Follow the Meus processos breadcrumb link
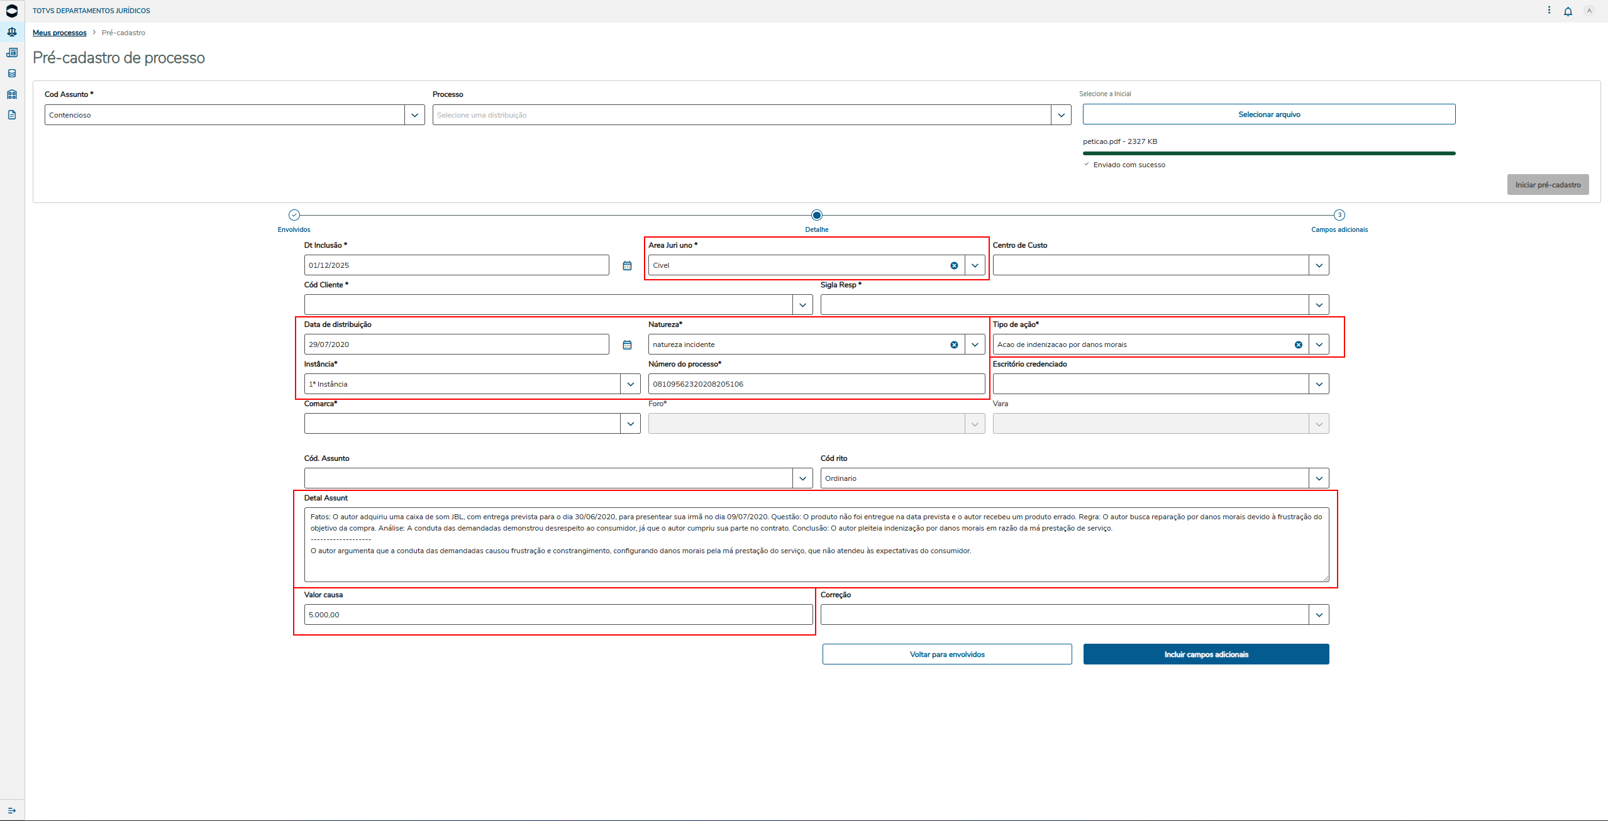The height and width of the screenshot is (821, 1608). [60, 33]
